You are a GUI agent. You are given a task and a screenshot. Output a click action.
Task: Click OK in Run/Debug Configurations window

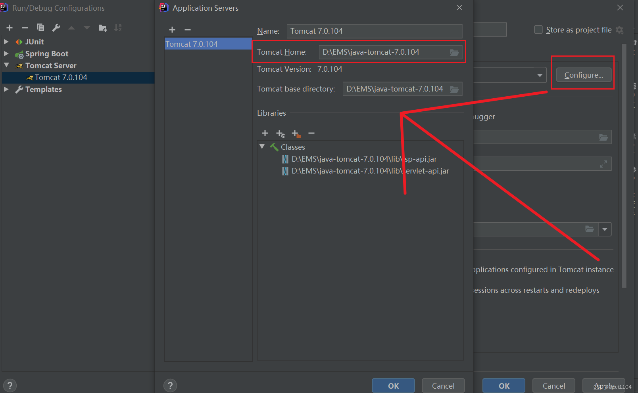point(504,385)
